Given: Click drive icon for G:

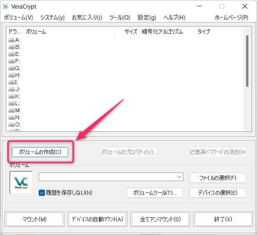Looking at the screenshot, I should point(11,68).
